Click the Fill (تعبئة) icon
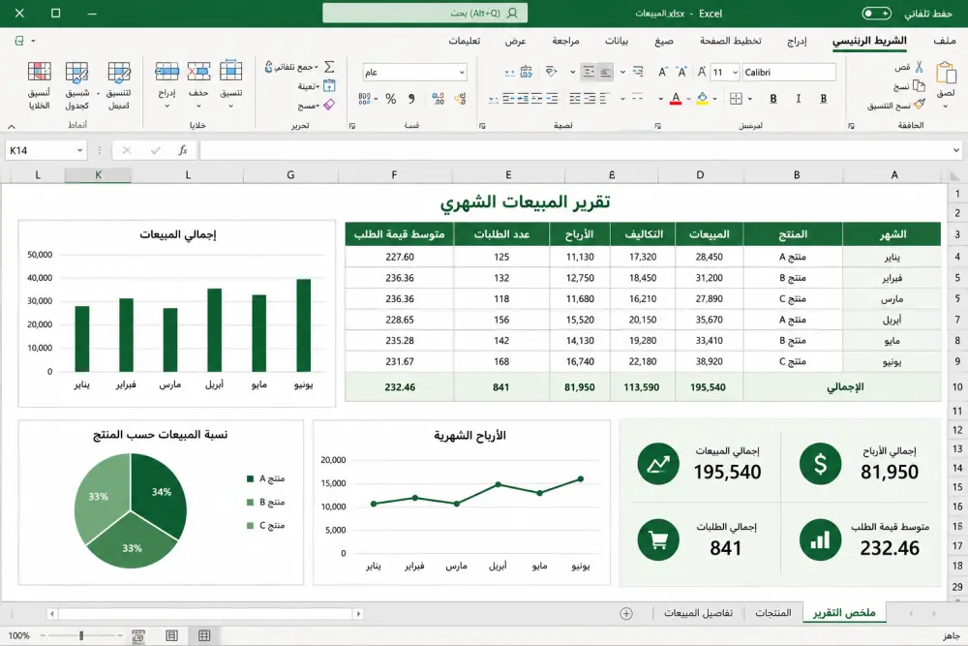This screenshot has width=968, height=646. pos(330,86)
